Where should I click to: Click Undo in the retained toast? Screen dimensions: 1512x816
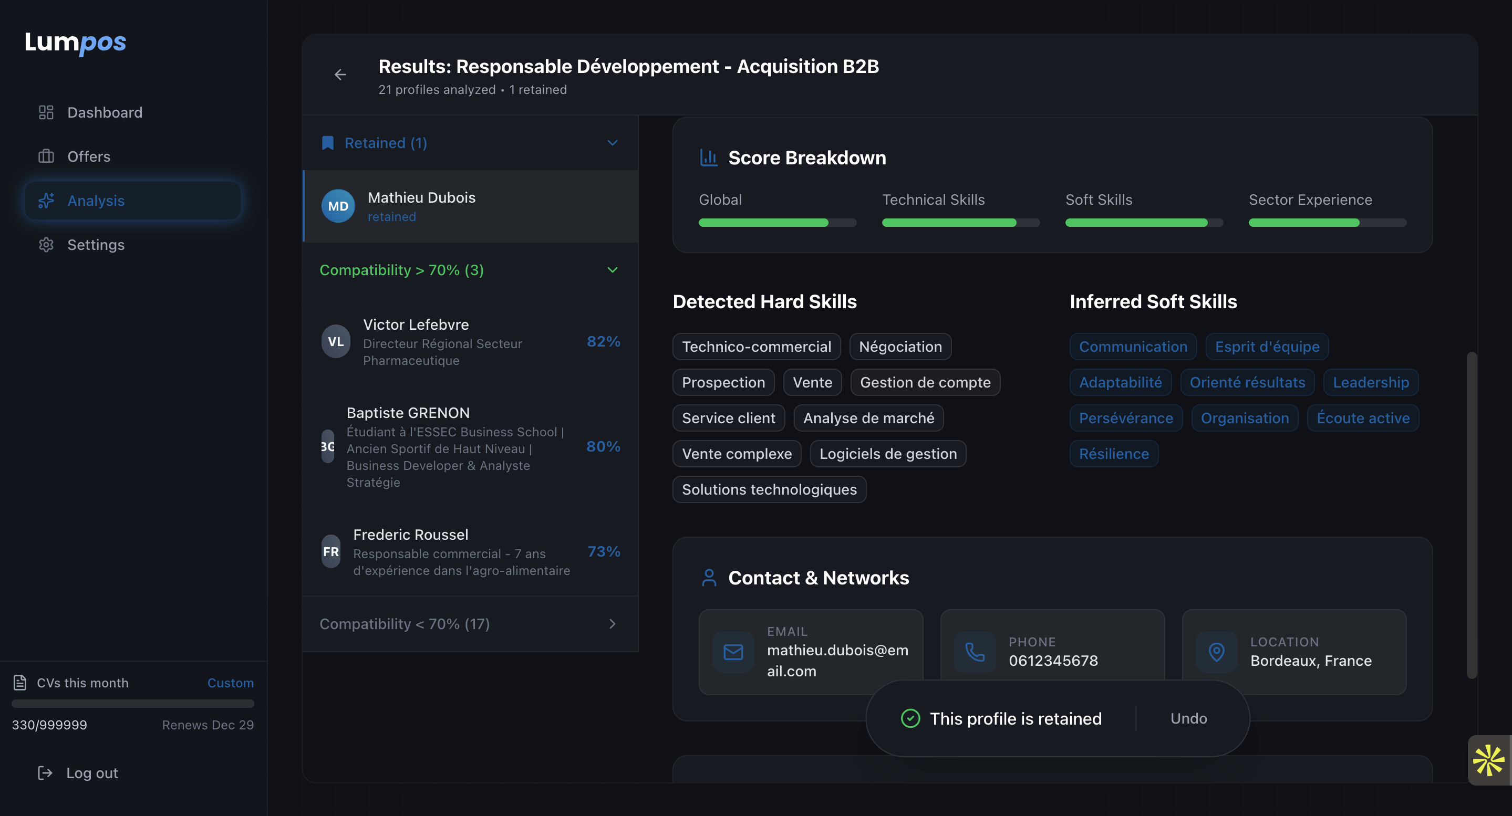point(1188,718)
